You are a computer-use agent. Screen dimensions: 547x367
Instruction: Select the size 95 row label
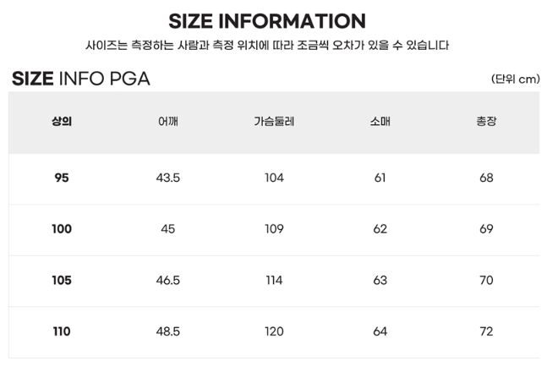point(62,178)
